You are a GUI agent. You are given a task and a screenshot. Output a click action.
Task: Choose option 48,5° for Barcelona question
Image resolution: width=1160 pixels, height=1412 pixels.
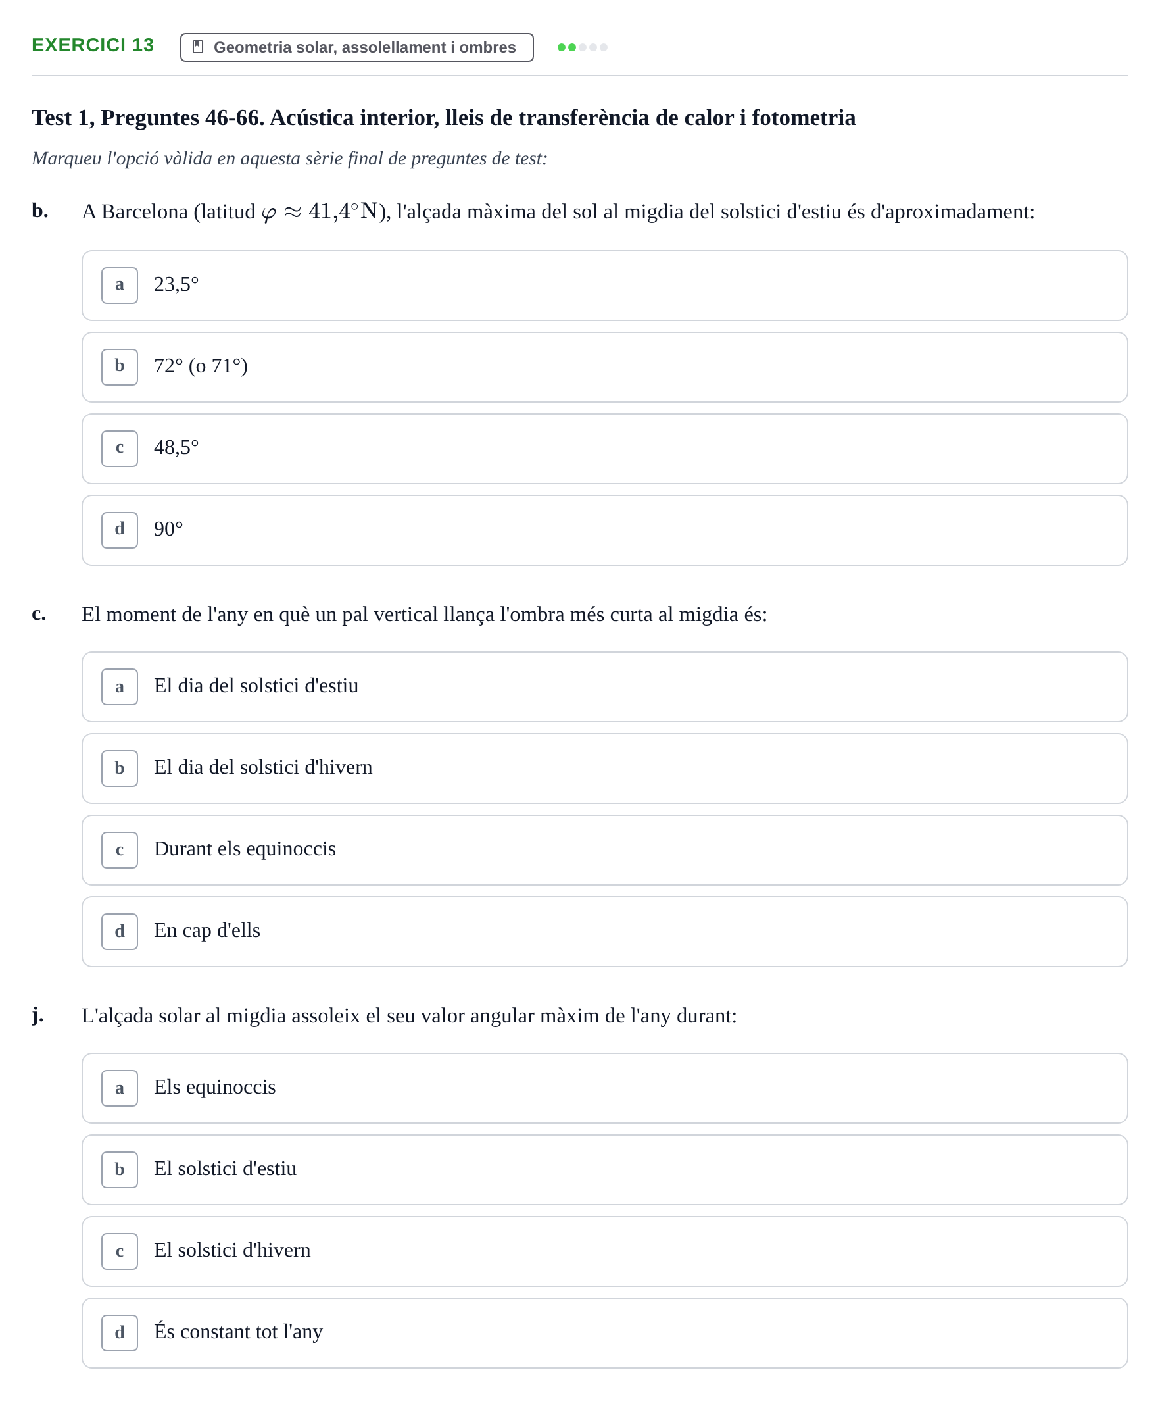(x=605, y=449)
